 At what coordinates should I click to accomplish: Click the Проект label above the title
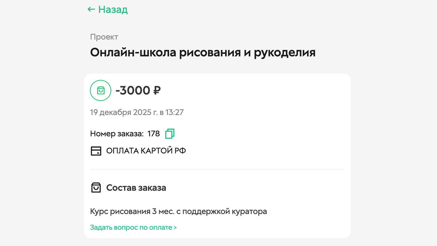pyautogui.click(x=104, y=37)
